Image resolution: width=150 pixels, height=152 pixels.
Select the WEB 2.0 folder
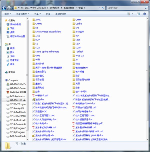[78, 56]
